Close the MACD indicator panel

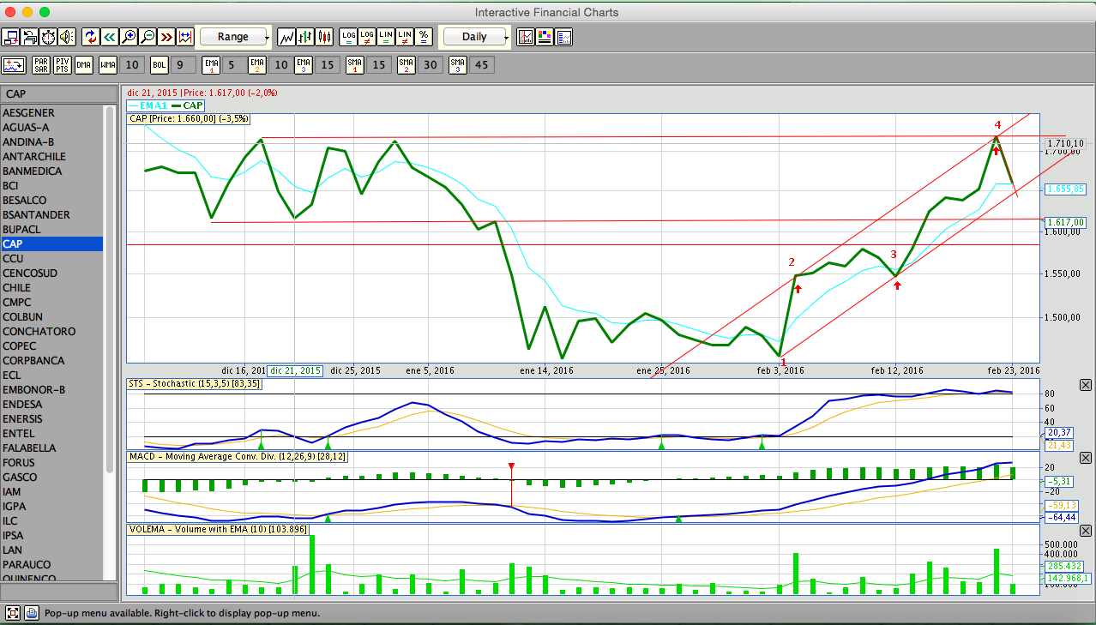tap(1085, 458)
